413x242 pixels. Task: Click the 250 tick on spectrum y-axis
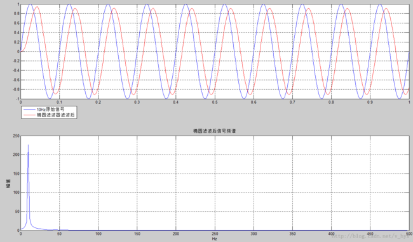pos(17,136)
